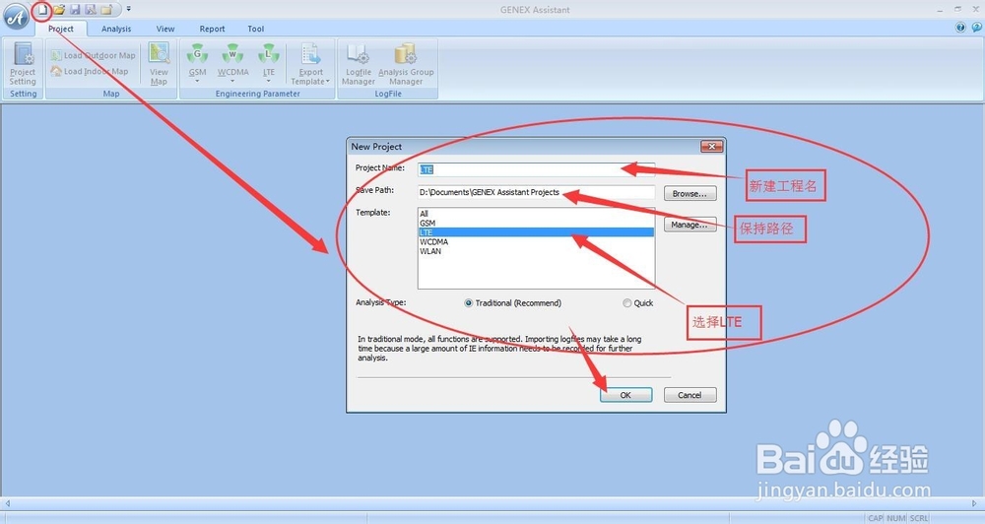Switch to the Analysis ribbon tab
Viewport: 985px width, 524px height.
pyautogui.click(x=116, y=29)
